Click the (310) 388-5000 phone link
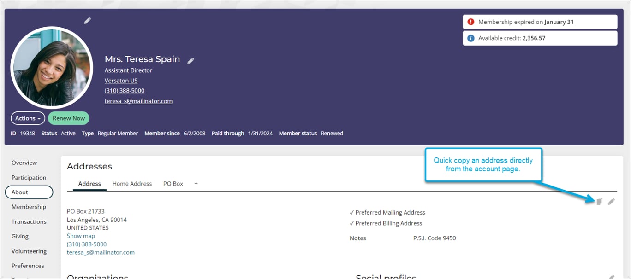631x279 pixels. click(124, 90)
